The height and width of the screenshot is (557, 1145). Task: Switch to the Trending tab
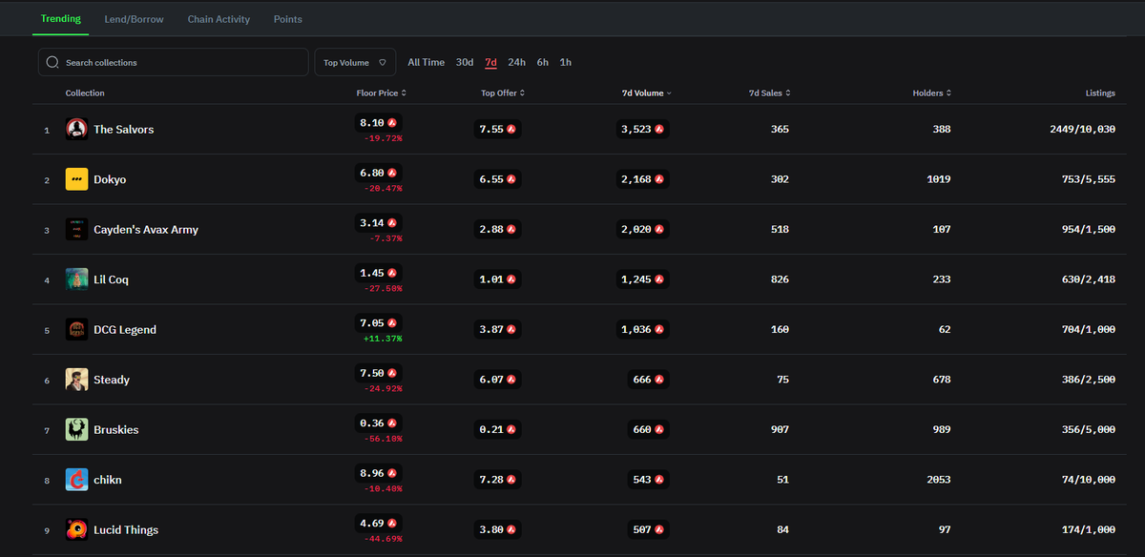[x=61, y=18]
